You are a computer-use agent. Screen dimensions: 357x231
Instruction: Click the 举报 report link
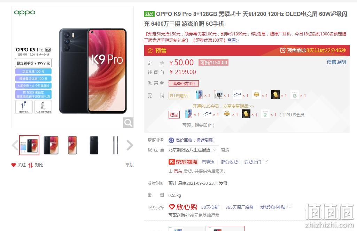pos(129,165)
